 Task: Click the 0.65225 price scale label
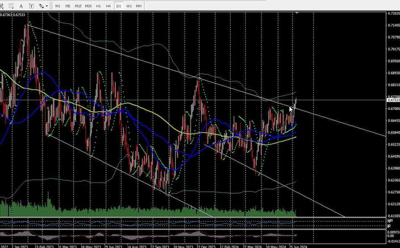394,144
